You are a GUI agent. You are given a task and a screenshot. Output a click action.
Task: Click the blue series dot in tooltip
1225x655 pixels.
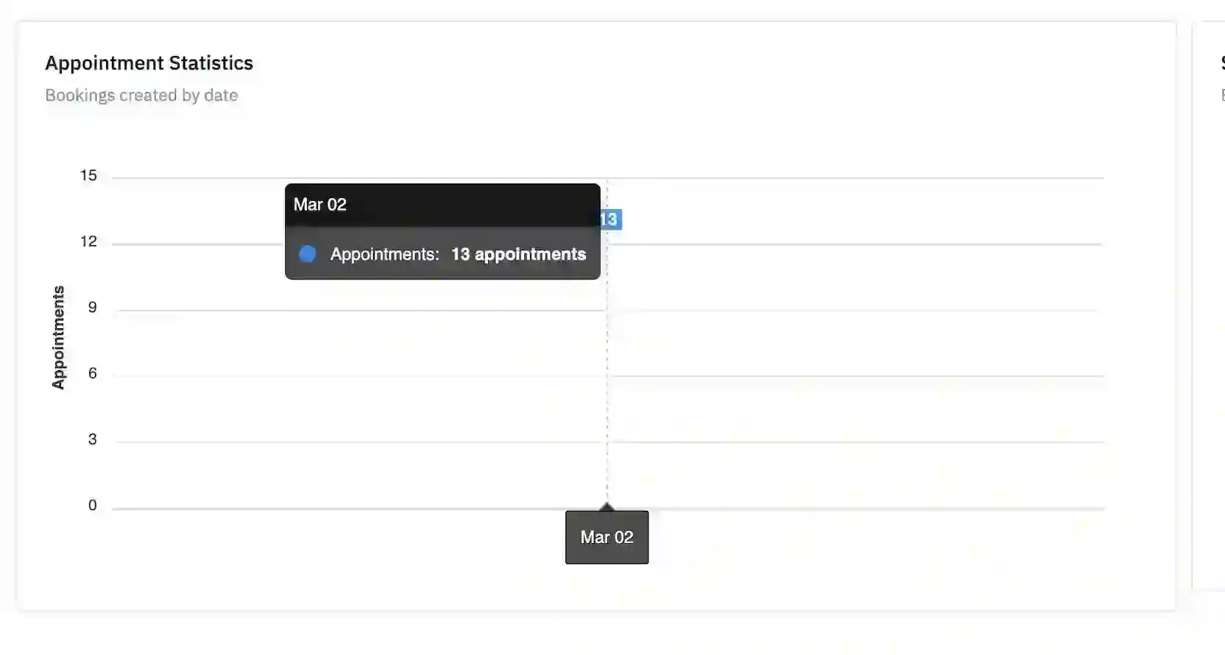coord(308,254)
